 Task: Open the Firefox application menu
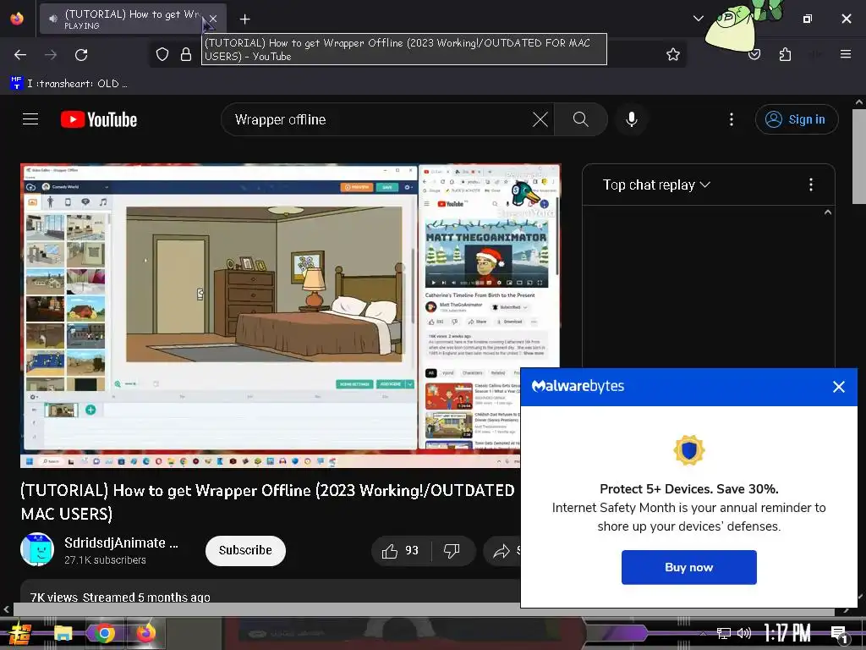coord(845,54)
